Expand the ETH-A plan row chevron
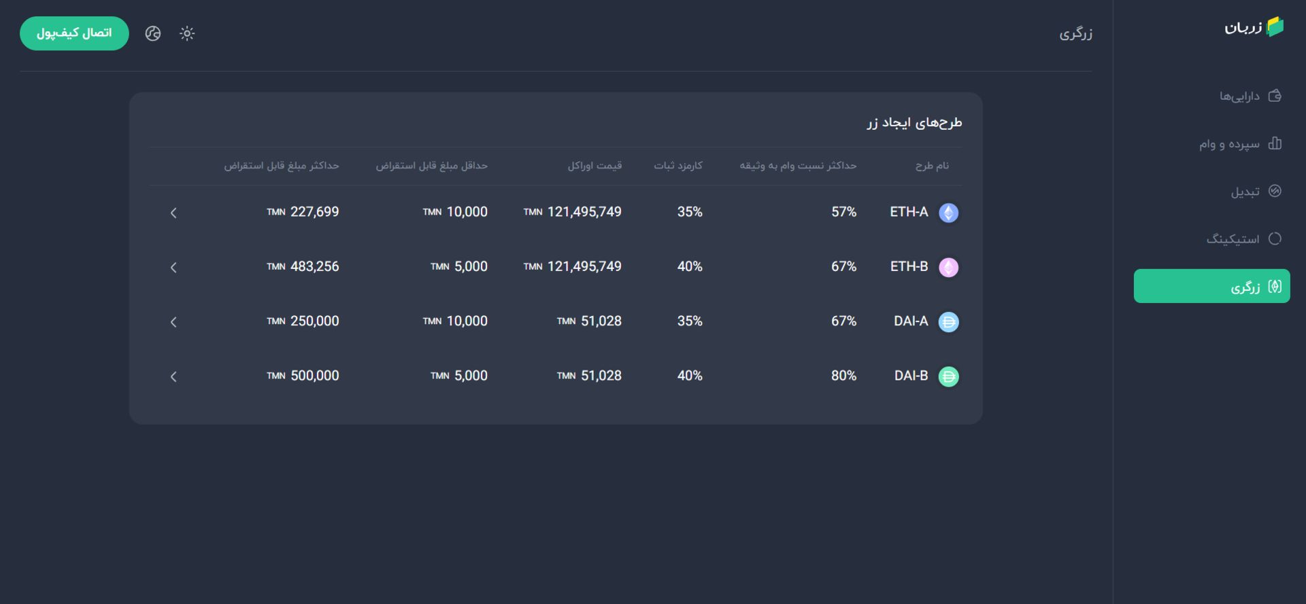Viewport: 1306px width, 604px height. pos(173,213)
